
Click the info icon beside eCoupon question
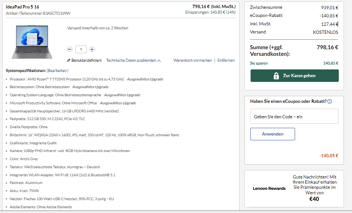coord(330,101)
